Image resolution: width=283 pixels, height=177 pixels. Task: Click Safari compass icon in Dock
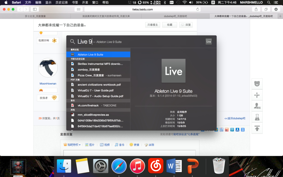(119, 166)
